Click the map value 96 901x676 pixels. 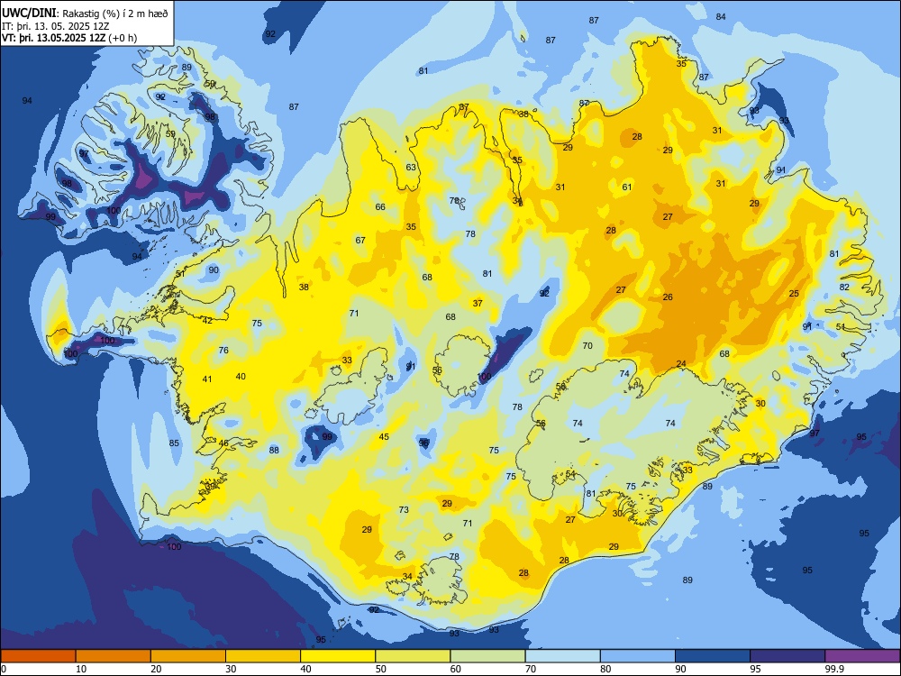(424, 443)
